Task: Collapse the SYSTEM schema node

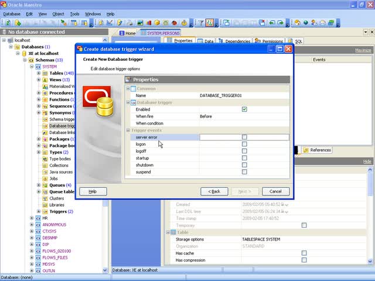Action: click(x=32, y=66)
